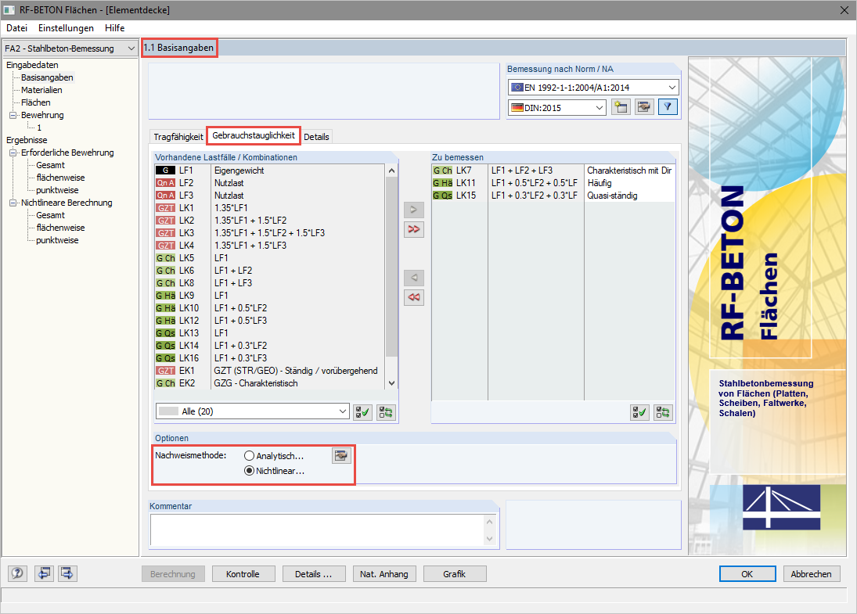Select punktweise under Nichtlineare Berechnung

click(x=57, y=240)
